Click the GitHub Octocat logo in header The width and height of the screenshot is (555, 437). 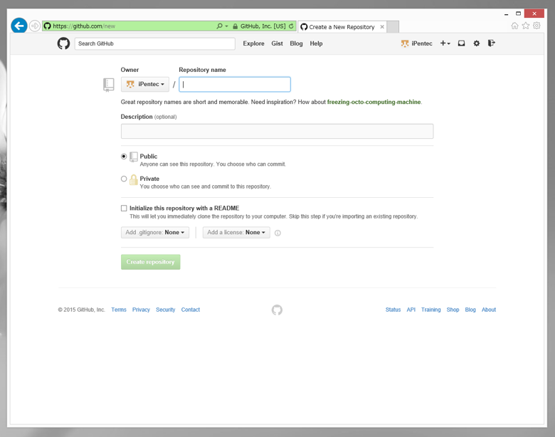pyautogui.click(x=64, y=43)
